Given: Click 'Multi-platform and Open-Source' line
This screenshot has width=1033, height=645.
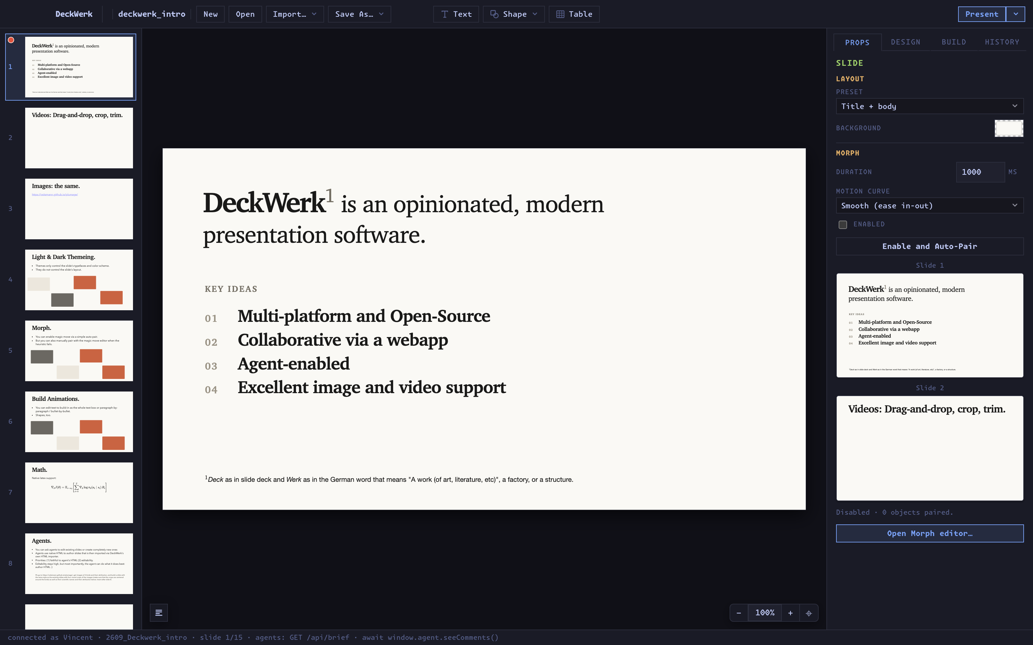Looking at the screenshot, I should coord(364,316).
